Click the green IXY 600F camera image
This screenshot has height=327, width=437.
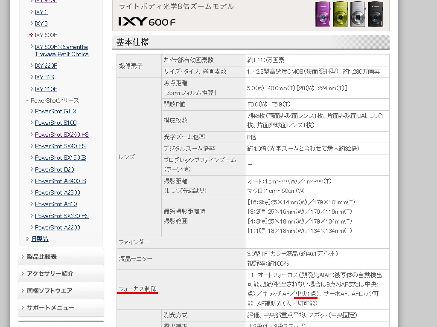click(341, 14)
